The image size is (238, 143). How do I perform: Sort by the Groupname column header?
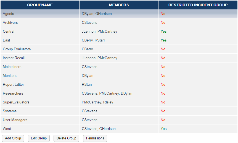pos(40,5)
